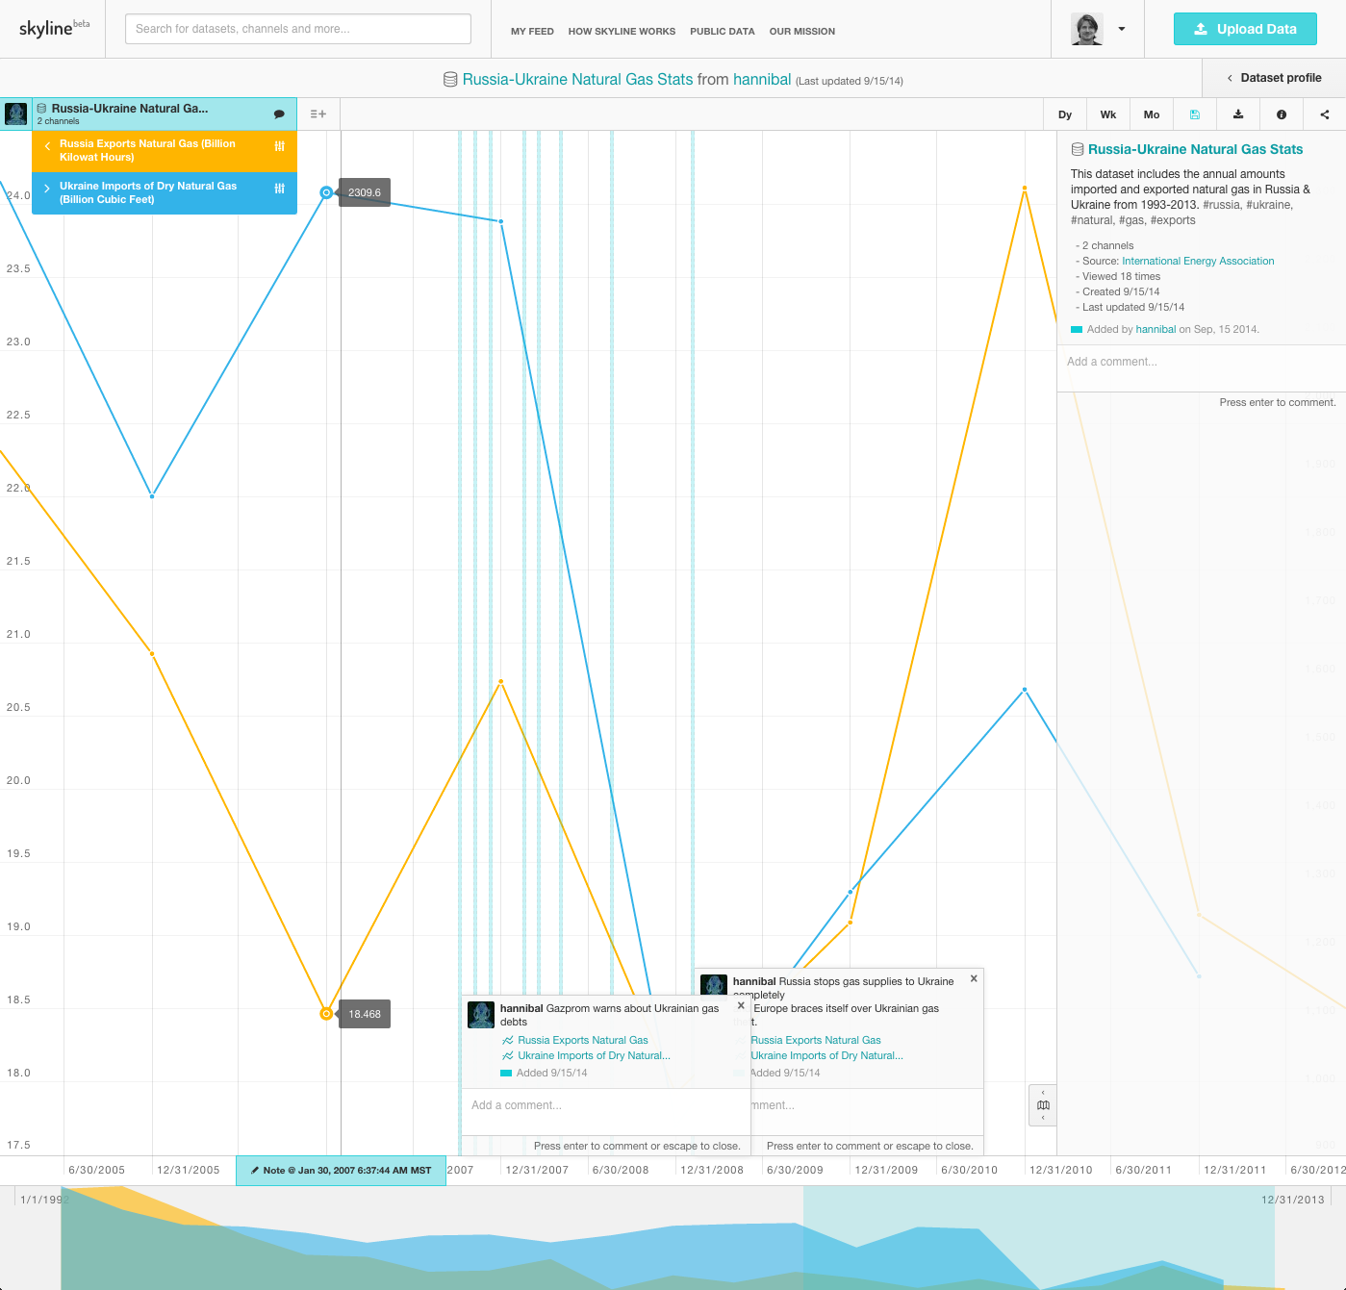Close the Russia stops gas supplies note
The width and height of the screenshot is (1346, 1290).
[974, 978]
